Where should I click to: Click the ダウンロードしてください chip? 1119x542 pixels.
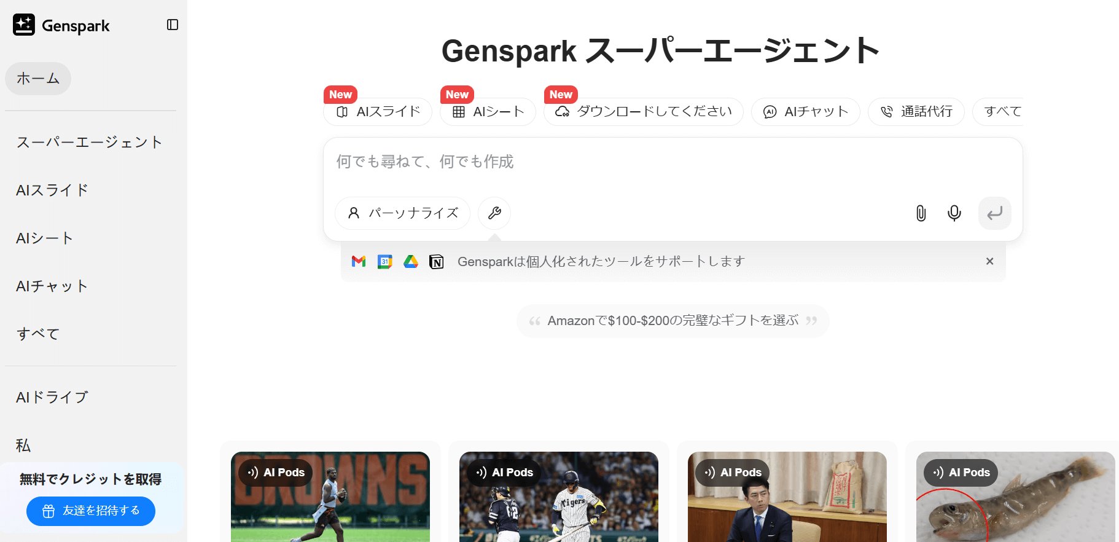(643, 112)
